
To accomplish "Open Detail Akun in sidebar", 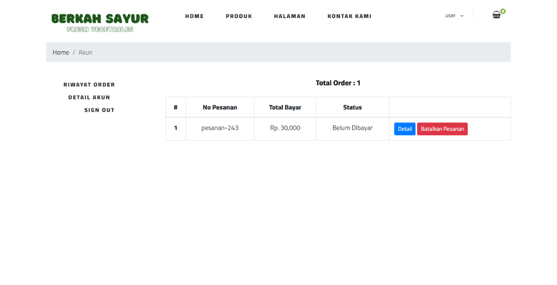I will click(89, 98).
